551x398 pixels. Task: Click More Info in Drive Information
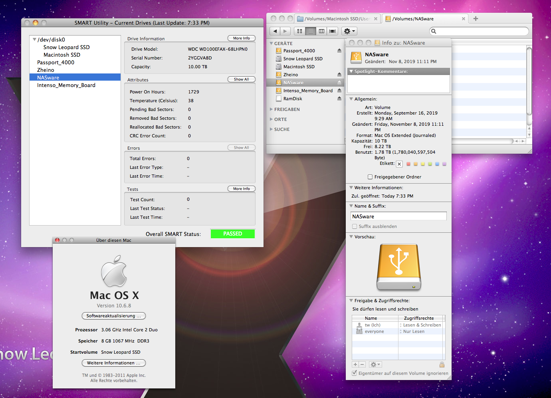pos(242,38)
